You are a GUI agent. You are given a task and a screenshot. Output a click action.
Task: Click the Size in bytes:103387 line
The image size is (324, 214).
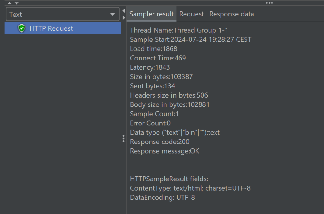[161, 77]
